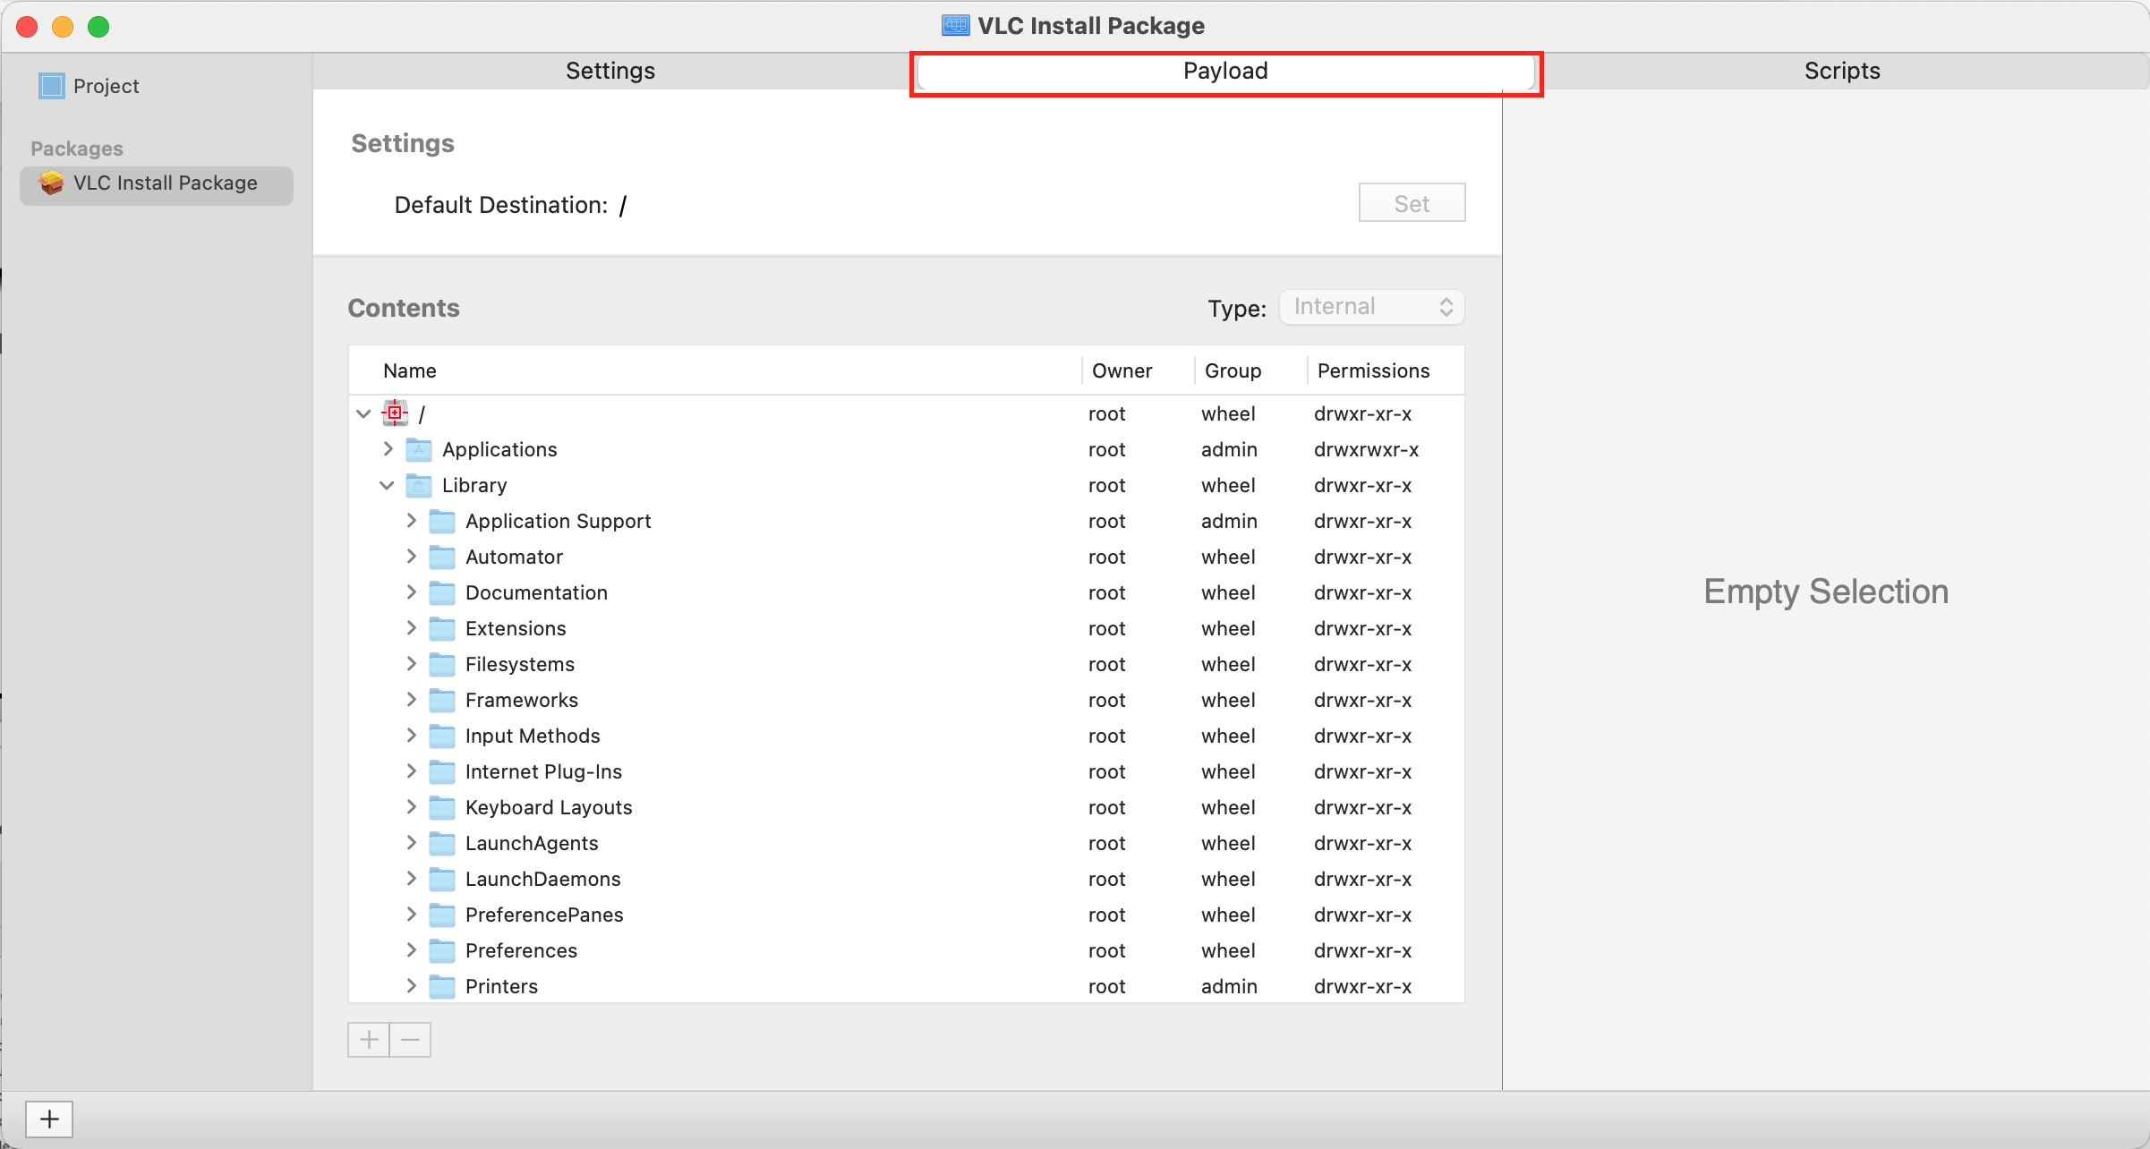This screenshot has width=2150, height=1149.
Task: Switch to the Settings tab
Action: point(610,71)
